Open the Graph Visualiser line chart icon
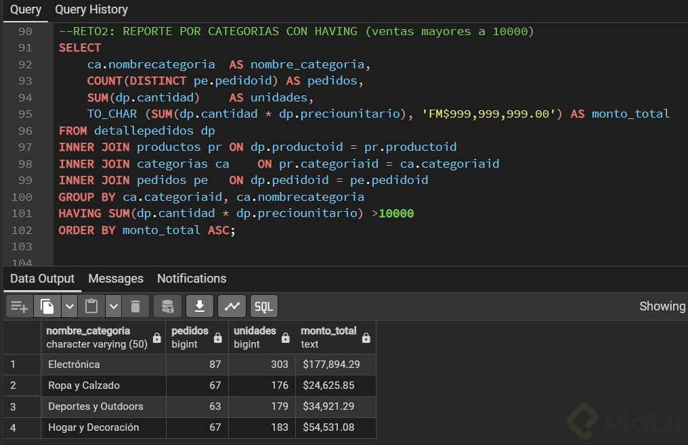This screenshot has width=688, height=445. pos(232,307)
